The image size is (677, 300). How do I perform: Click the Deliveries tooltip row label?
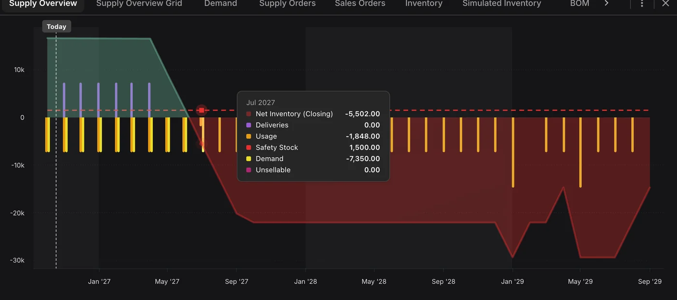point(272,125)
